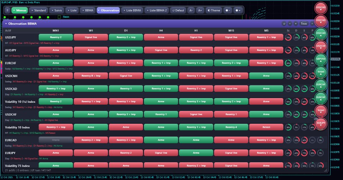Click EURCHF Scalp summary line text
Image resolution: width=343 pixels, height=180 pixels.
tap(39, 69)
